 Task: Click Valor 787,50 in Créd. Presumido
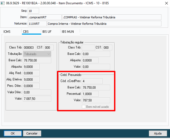(96, 100)
